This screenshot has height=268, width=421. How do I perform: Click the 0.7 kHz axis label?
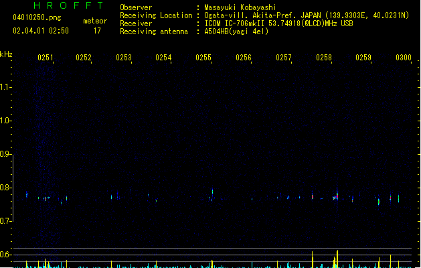coord(5,221)
